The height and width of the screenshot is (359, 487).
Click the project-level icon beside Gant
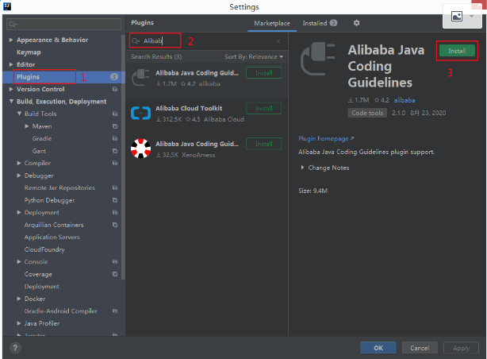115,151
